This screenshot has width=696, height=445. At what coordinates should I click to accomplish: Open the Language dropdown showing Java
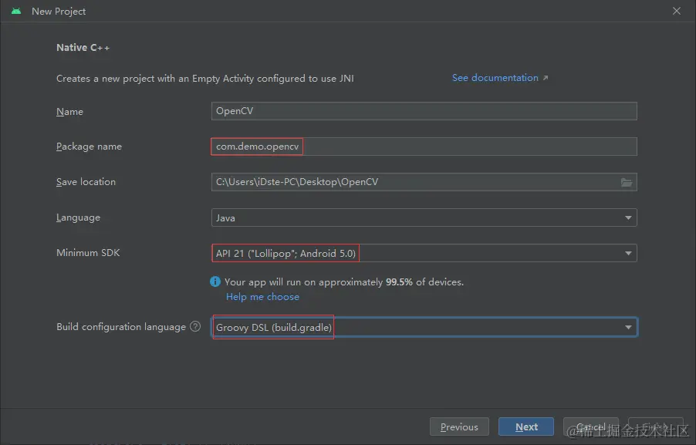(x=424, y=218)
